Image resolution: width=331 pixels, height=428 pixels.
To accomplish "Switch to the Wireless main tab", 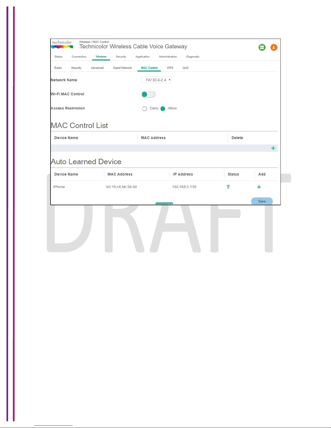I will (101, 57).
